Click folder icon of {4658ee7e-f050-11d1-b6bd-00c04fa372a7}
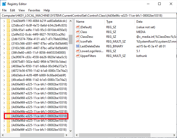This screenshot has width=177, height=138. pyautogui.click(x=8, y=66)
